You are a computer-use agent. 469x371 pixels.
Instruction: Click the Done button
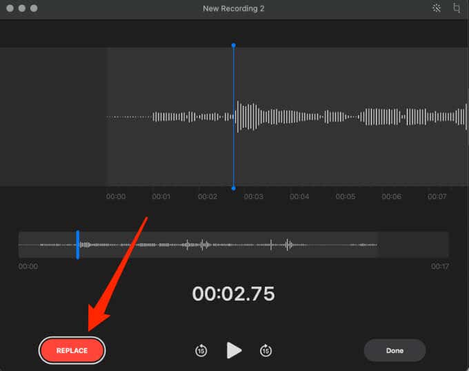point(395,350)
